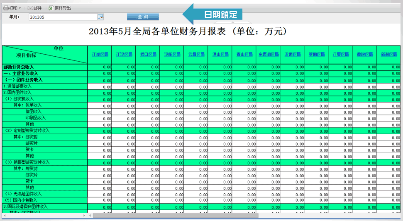403x221 pixels.
Task: Click the horizontal scrollbar thumb under the table
Action: [176, 216]
